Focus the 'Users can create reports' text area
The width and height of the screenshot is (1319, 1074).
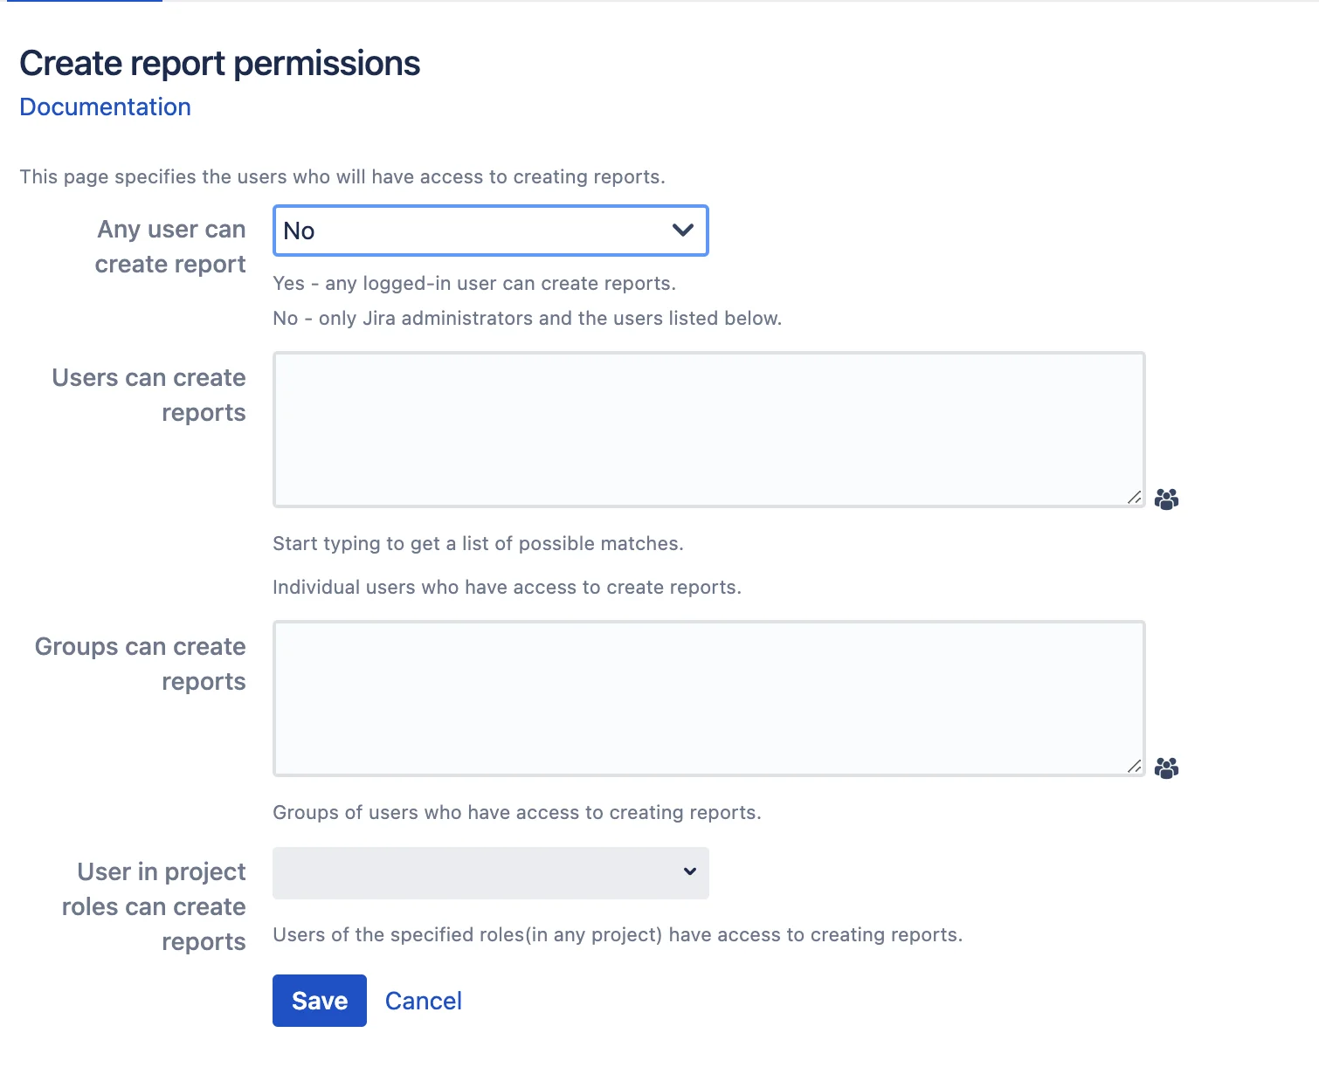tap(708, 429)
